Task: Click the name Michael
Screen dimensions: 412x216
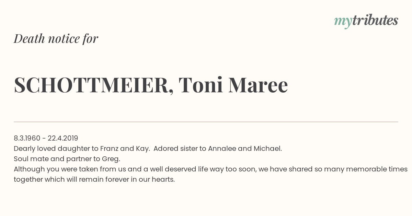Action: click(x=268, y=148)
